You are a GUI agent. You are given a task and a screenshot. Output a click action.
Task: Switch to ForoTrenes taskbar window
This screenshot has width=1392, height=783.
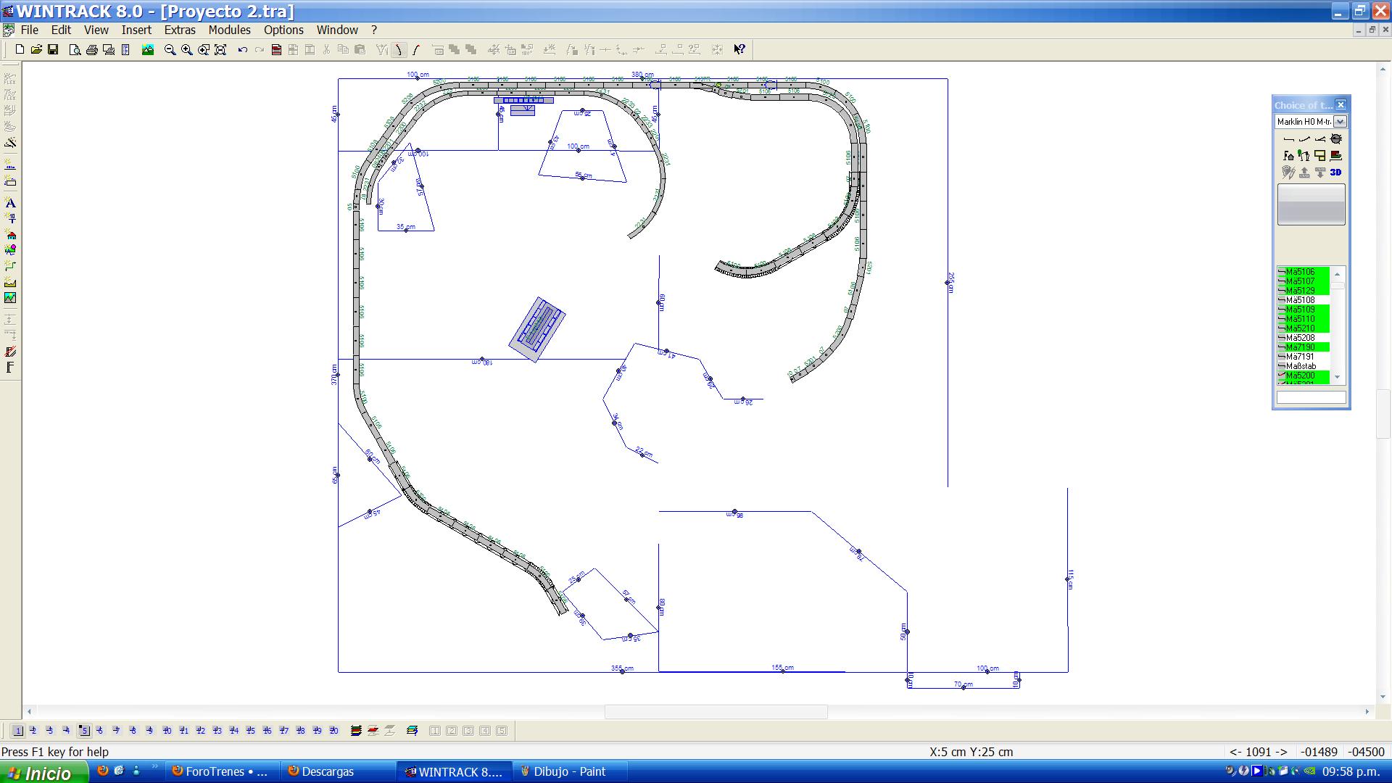click(221, 772)
